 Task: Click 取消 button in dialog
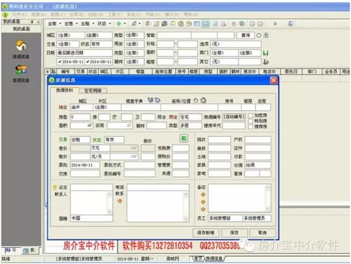click(x=262, y=232)
